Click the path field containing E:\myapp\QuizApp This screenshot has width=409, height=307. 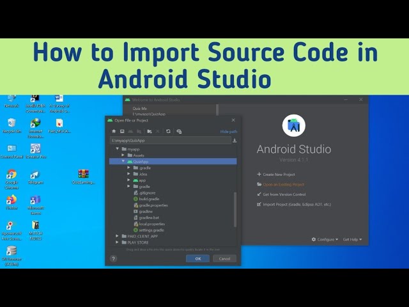(171, 141)
